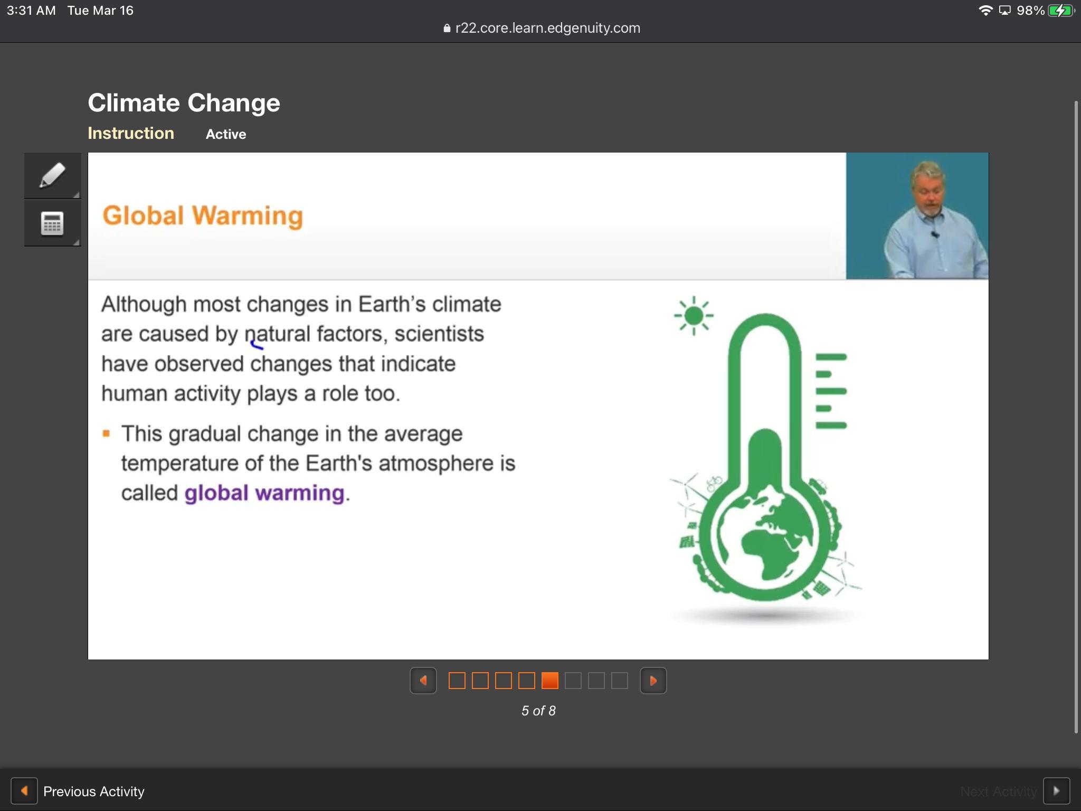Jump to second slide square
This screenshot has width=1081, height=811.
[x=480, y=681]
